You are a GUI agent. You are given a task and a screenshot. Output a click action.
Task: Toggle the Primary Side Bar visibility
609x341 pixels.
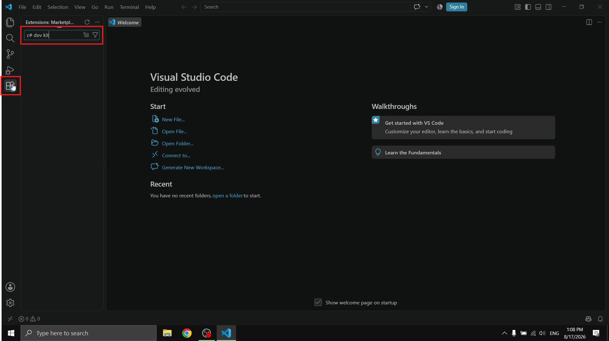tap(528, 7)
